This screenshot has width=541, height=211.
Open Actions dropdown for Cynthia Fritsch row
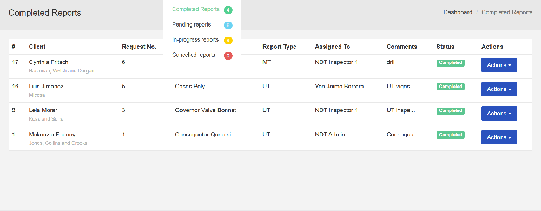[x=499, y=65]
